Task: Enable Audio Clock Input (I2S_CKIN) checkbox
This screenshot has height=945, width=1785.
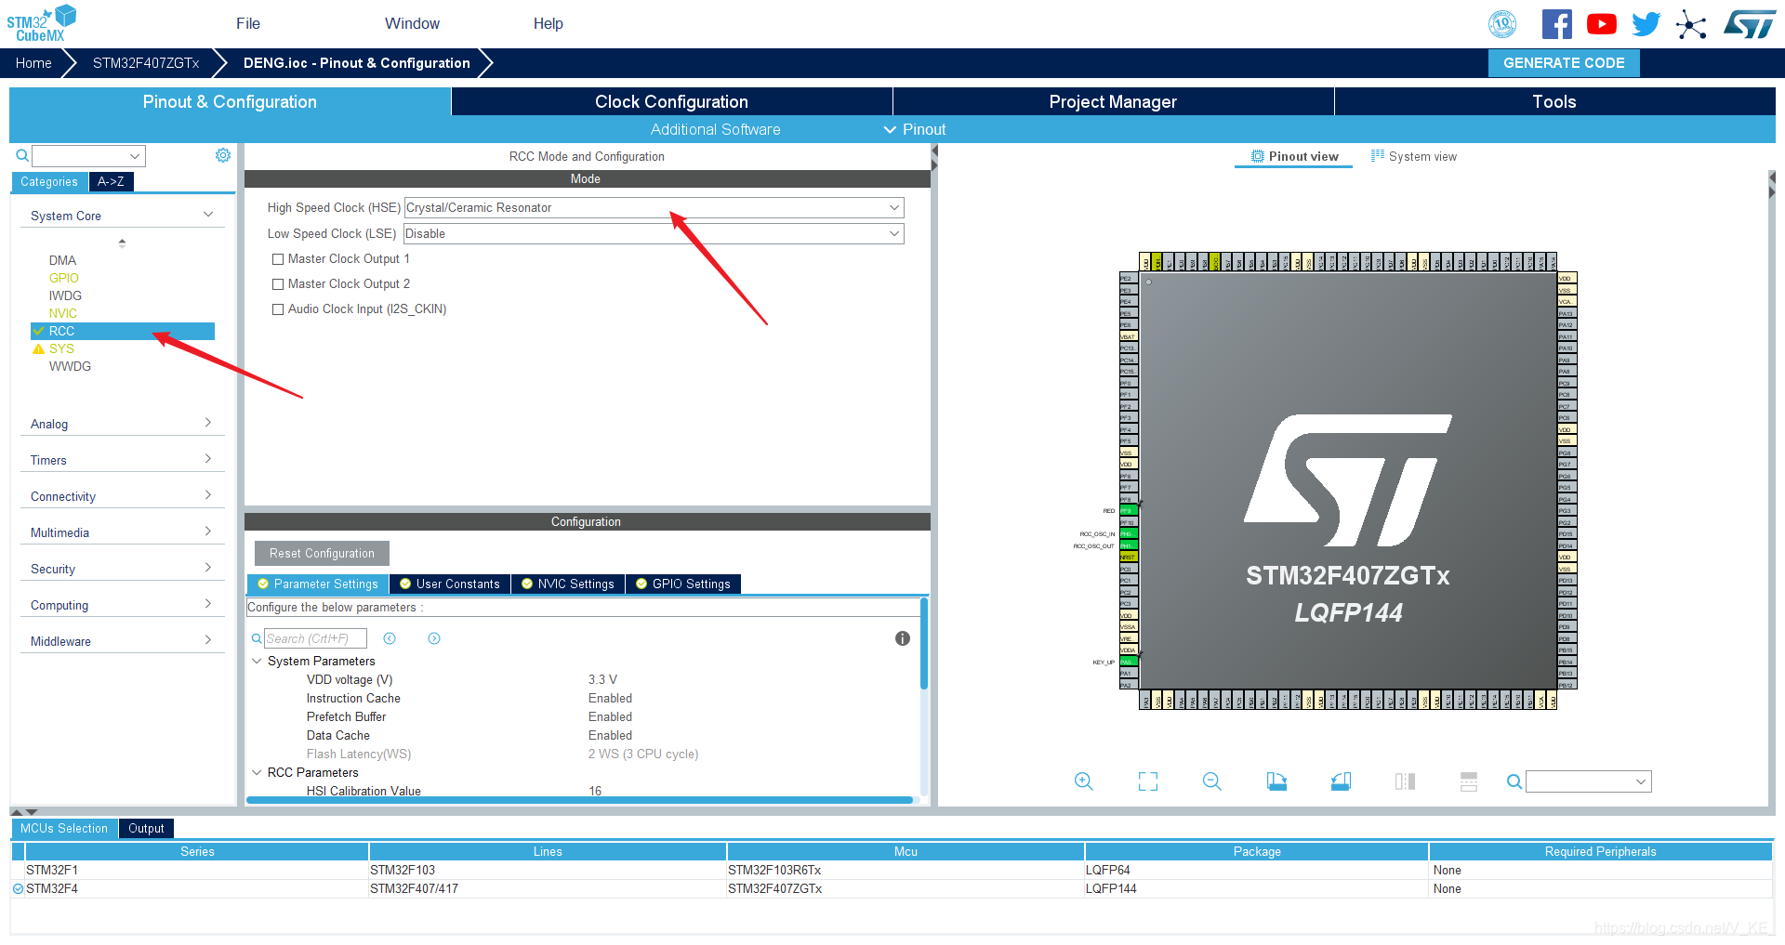Action: tap(278, 309)
